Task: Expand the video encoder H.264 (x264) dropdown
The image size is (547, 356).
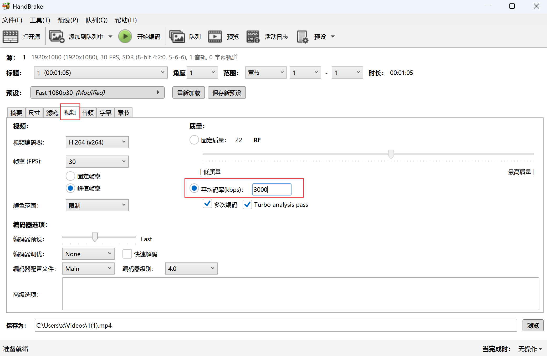Action: (97, 142)
